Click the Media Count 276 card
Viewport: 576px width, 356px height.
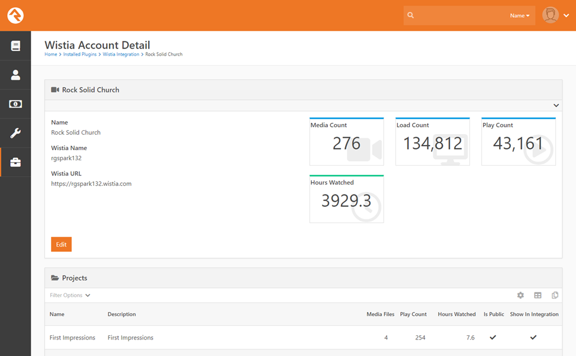pos(347,142)
